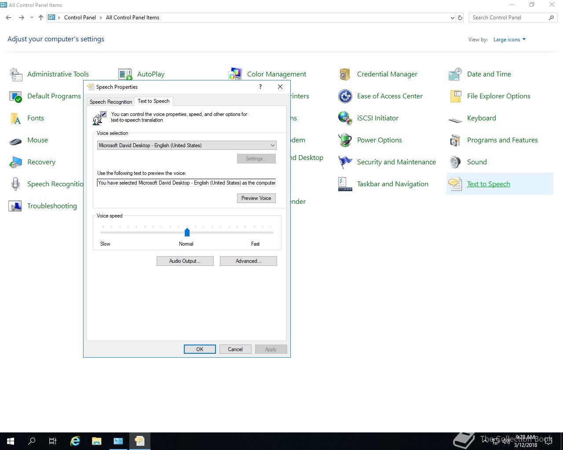The width and height of the screenshot is (563, 450).
Task: Click the Color Management icon
Action: 235,74
